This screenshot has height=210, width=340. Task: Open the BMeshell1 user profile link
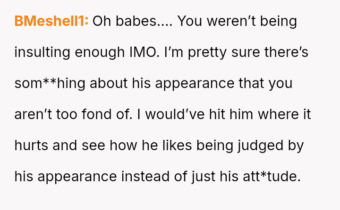[51, 22]
